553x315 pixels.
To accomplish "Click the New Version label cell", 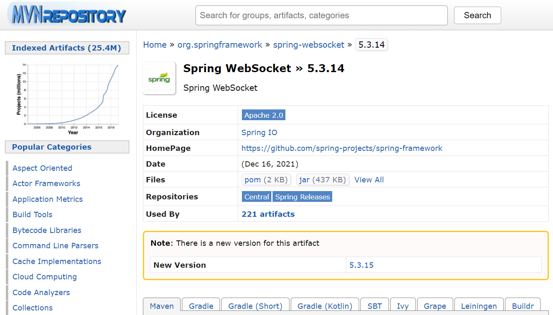I will click(248, 265).
